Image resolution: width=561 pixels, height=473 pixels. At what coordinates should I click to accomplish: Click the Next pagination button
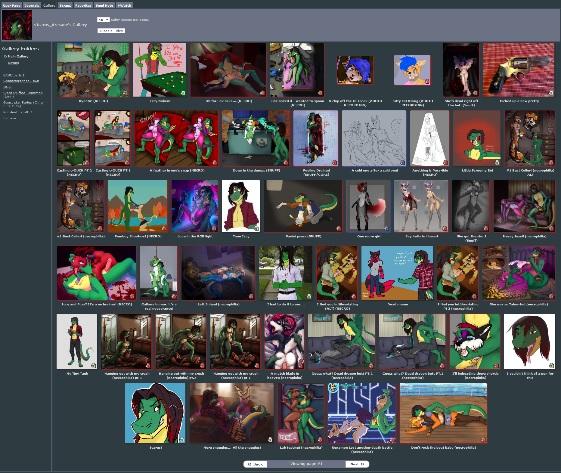point(357,464)
